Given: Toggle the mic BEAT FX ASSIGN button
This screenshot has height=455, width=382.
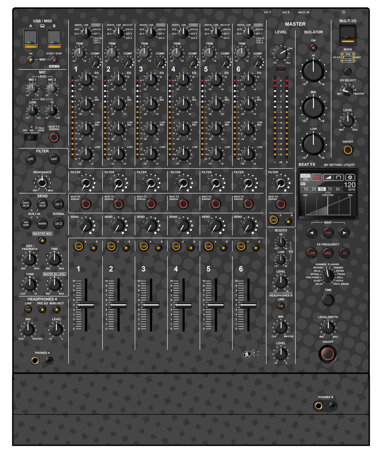Looking at the screenshot, I should point(54,138).
